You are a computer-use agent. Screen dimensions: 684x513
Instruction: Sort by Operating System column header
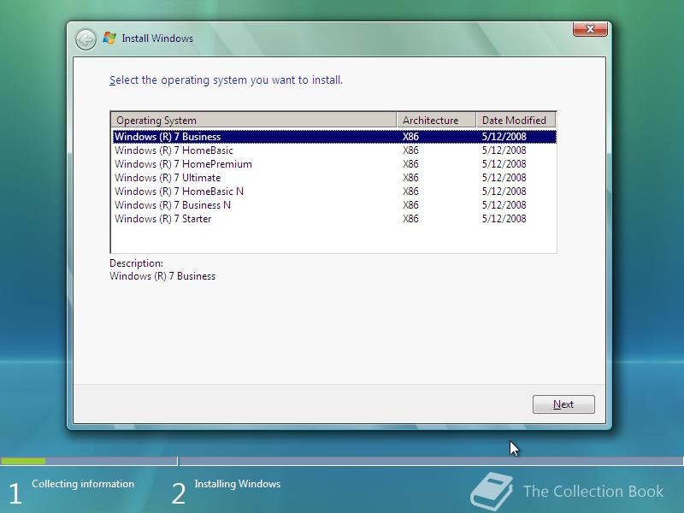tap(254, 120)
